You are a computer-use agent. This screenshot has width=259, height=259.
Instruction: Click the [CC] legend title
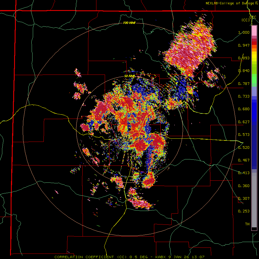coord(245,20)
